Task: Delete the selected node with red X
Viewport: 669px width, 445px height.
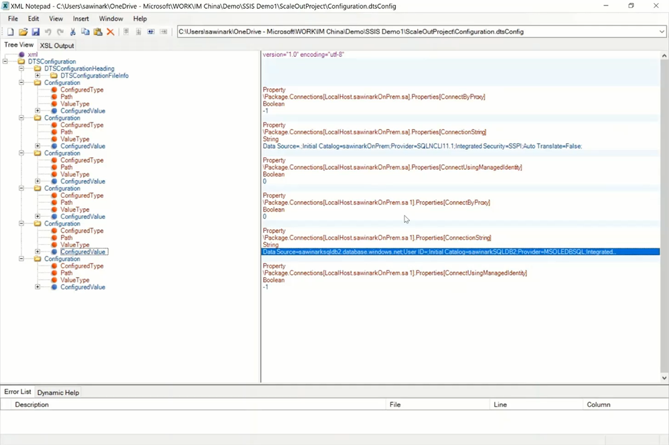Action: pos(110,32)
